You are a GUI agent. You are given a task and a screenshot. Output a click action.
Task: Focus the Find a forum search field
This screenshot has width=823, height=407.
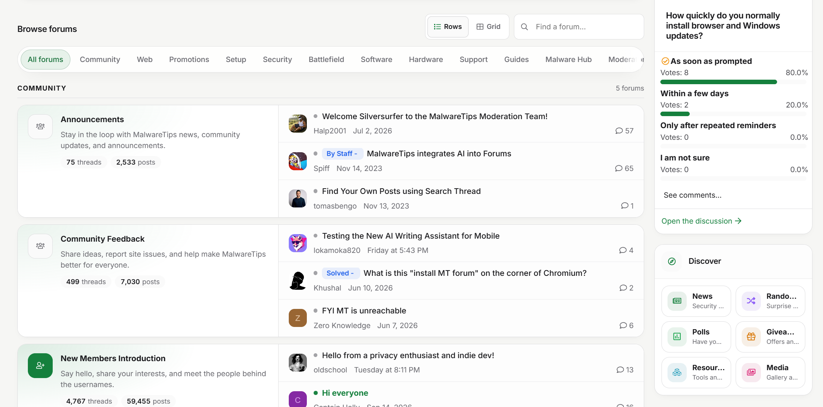(x=579, y=27)
